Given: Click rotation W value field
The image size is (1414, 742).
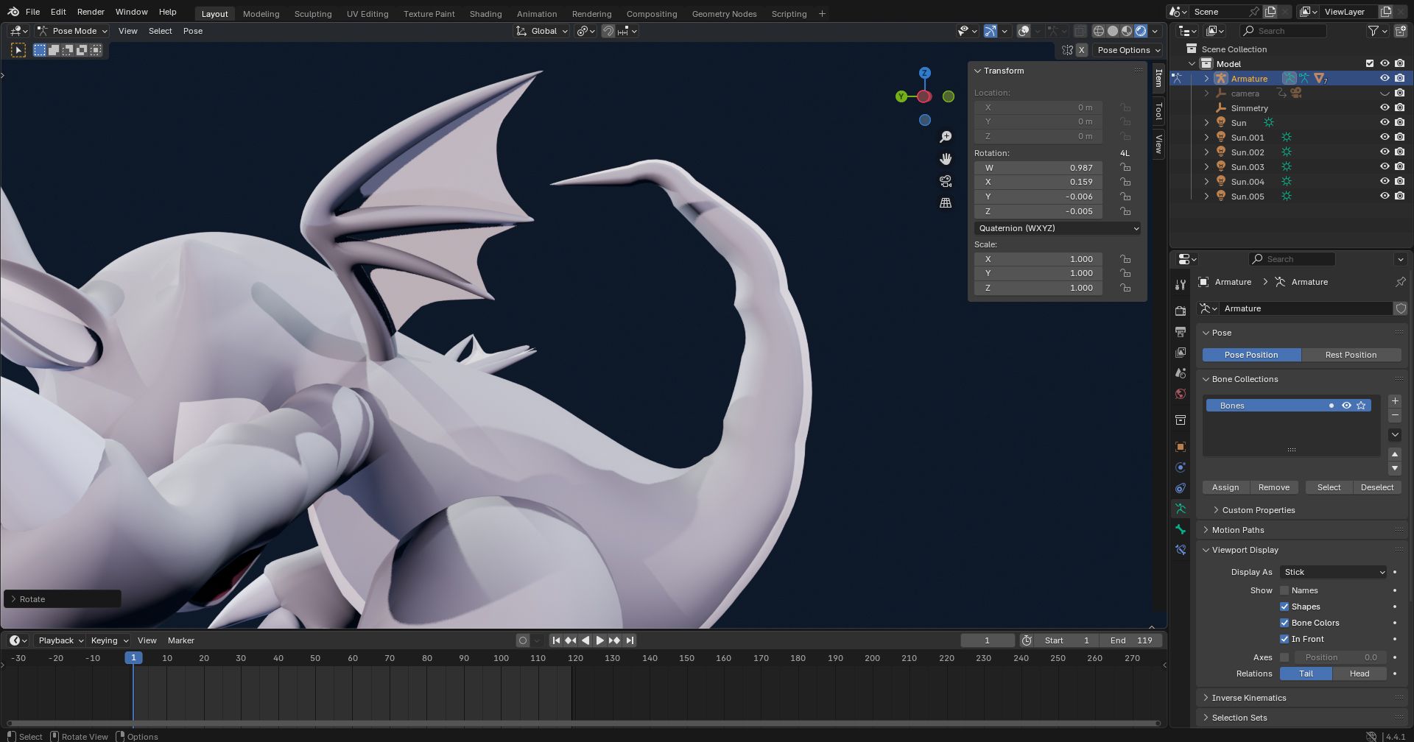Looking at the screenshot, I should point(1038,168).
